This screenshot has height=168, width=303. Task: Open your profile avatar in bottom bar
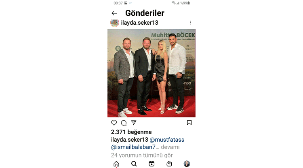pyautogui.click(x=187, y=164)
